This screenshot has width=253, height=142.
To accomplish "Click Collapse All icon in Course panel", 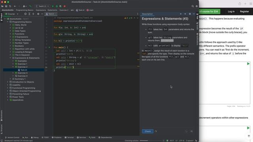I will click(33, 14).
